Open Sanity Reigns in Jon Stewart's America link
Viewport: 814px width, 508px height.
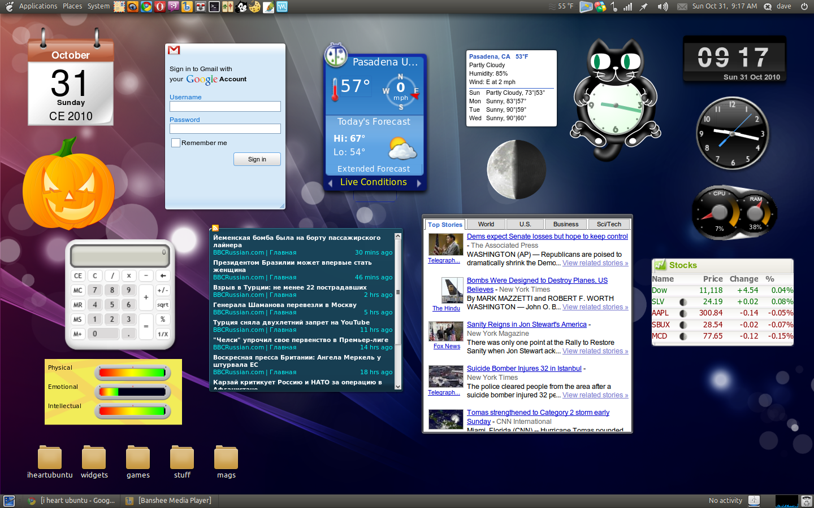pyautogui.click(x=527, y=325)
